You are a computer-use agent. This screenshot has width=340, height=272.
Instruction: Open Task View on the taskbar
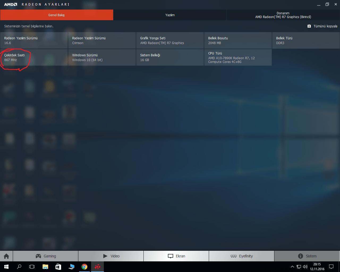tap(32, 267)
